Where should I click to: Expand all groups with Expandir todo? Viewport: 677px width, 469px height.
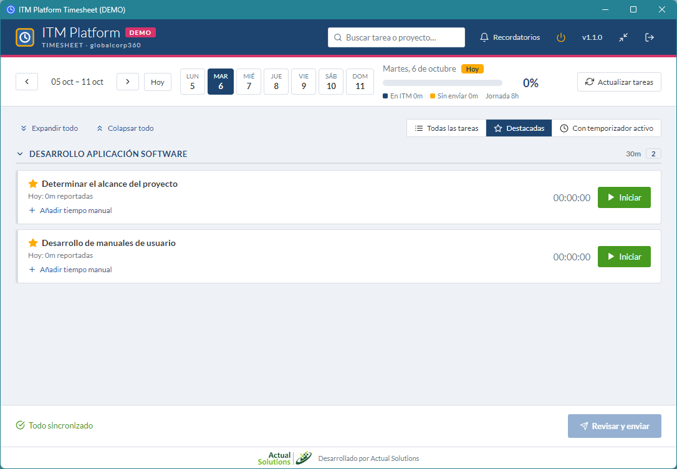click(x=50, y=128)
